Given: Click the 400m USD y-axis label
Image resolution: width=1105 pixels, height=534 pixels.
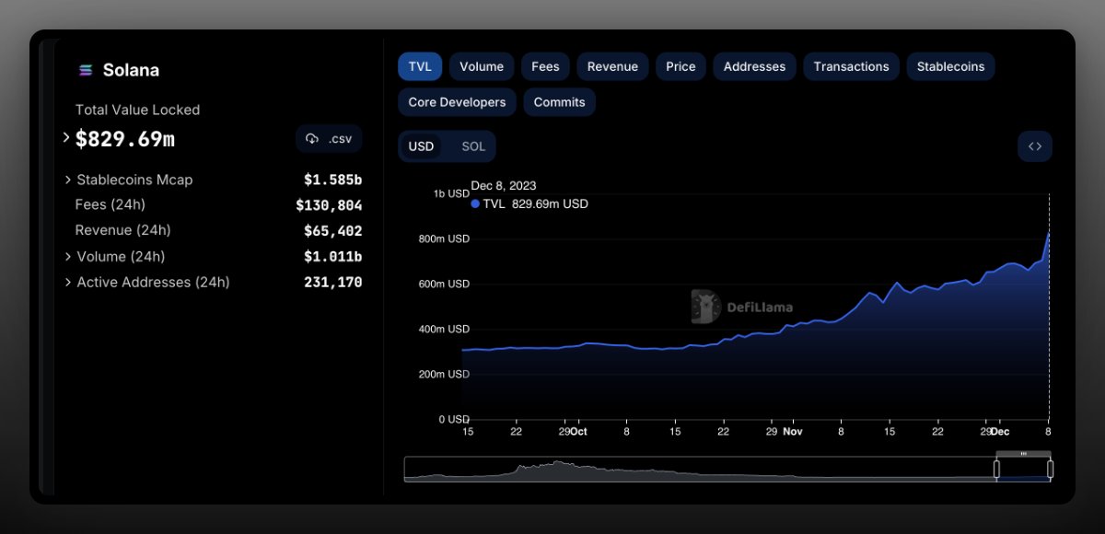Looking at the screenshot, I should pyautogui.click(x=445, y=329).
